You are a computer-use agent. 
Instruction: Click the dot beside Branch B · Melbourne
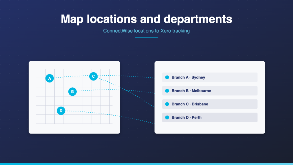click(167, 91)
